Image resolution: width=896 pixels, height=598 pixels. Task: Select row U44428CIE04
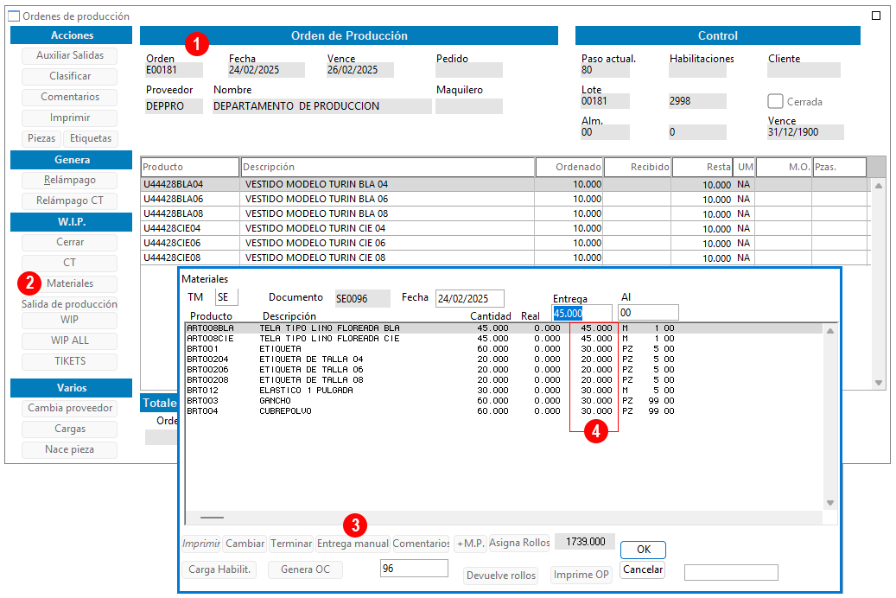tap(505, 228)
